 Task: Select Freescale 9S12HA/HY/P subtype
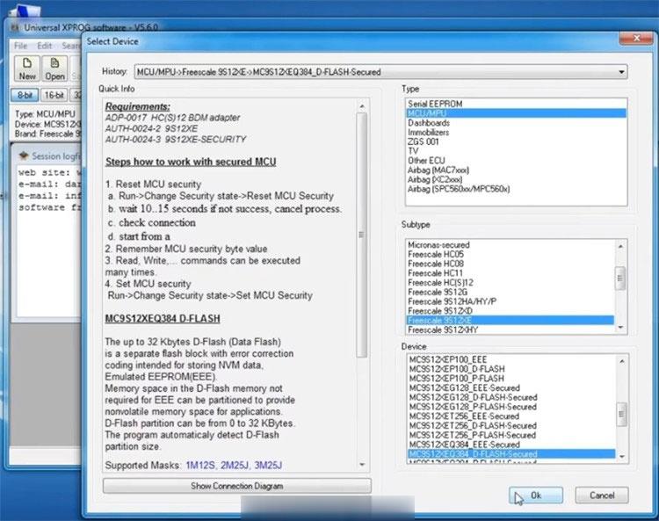coord(511,301)
